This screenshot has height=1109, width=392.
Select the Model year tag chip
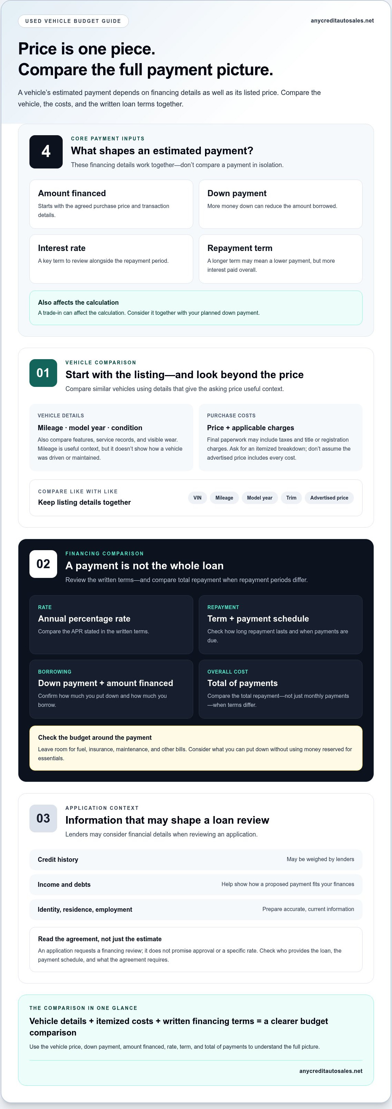point(260,498)
